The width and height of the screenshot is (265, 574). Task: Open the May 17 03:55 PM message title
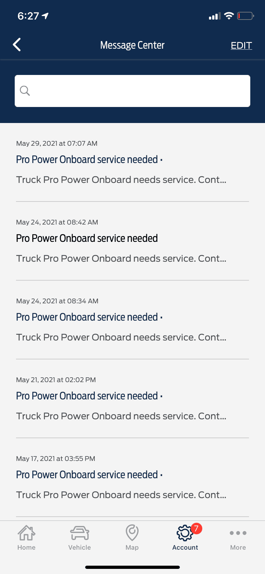tap(87, 475)
